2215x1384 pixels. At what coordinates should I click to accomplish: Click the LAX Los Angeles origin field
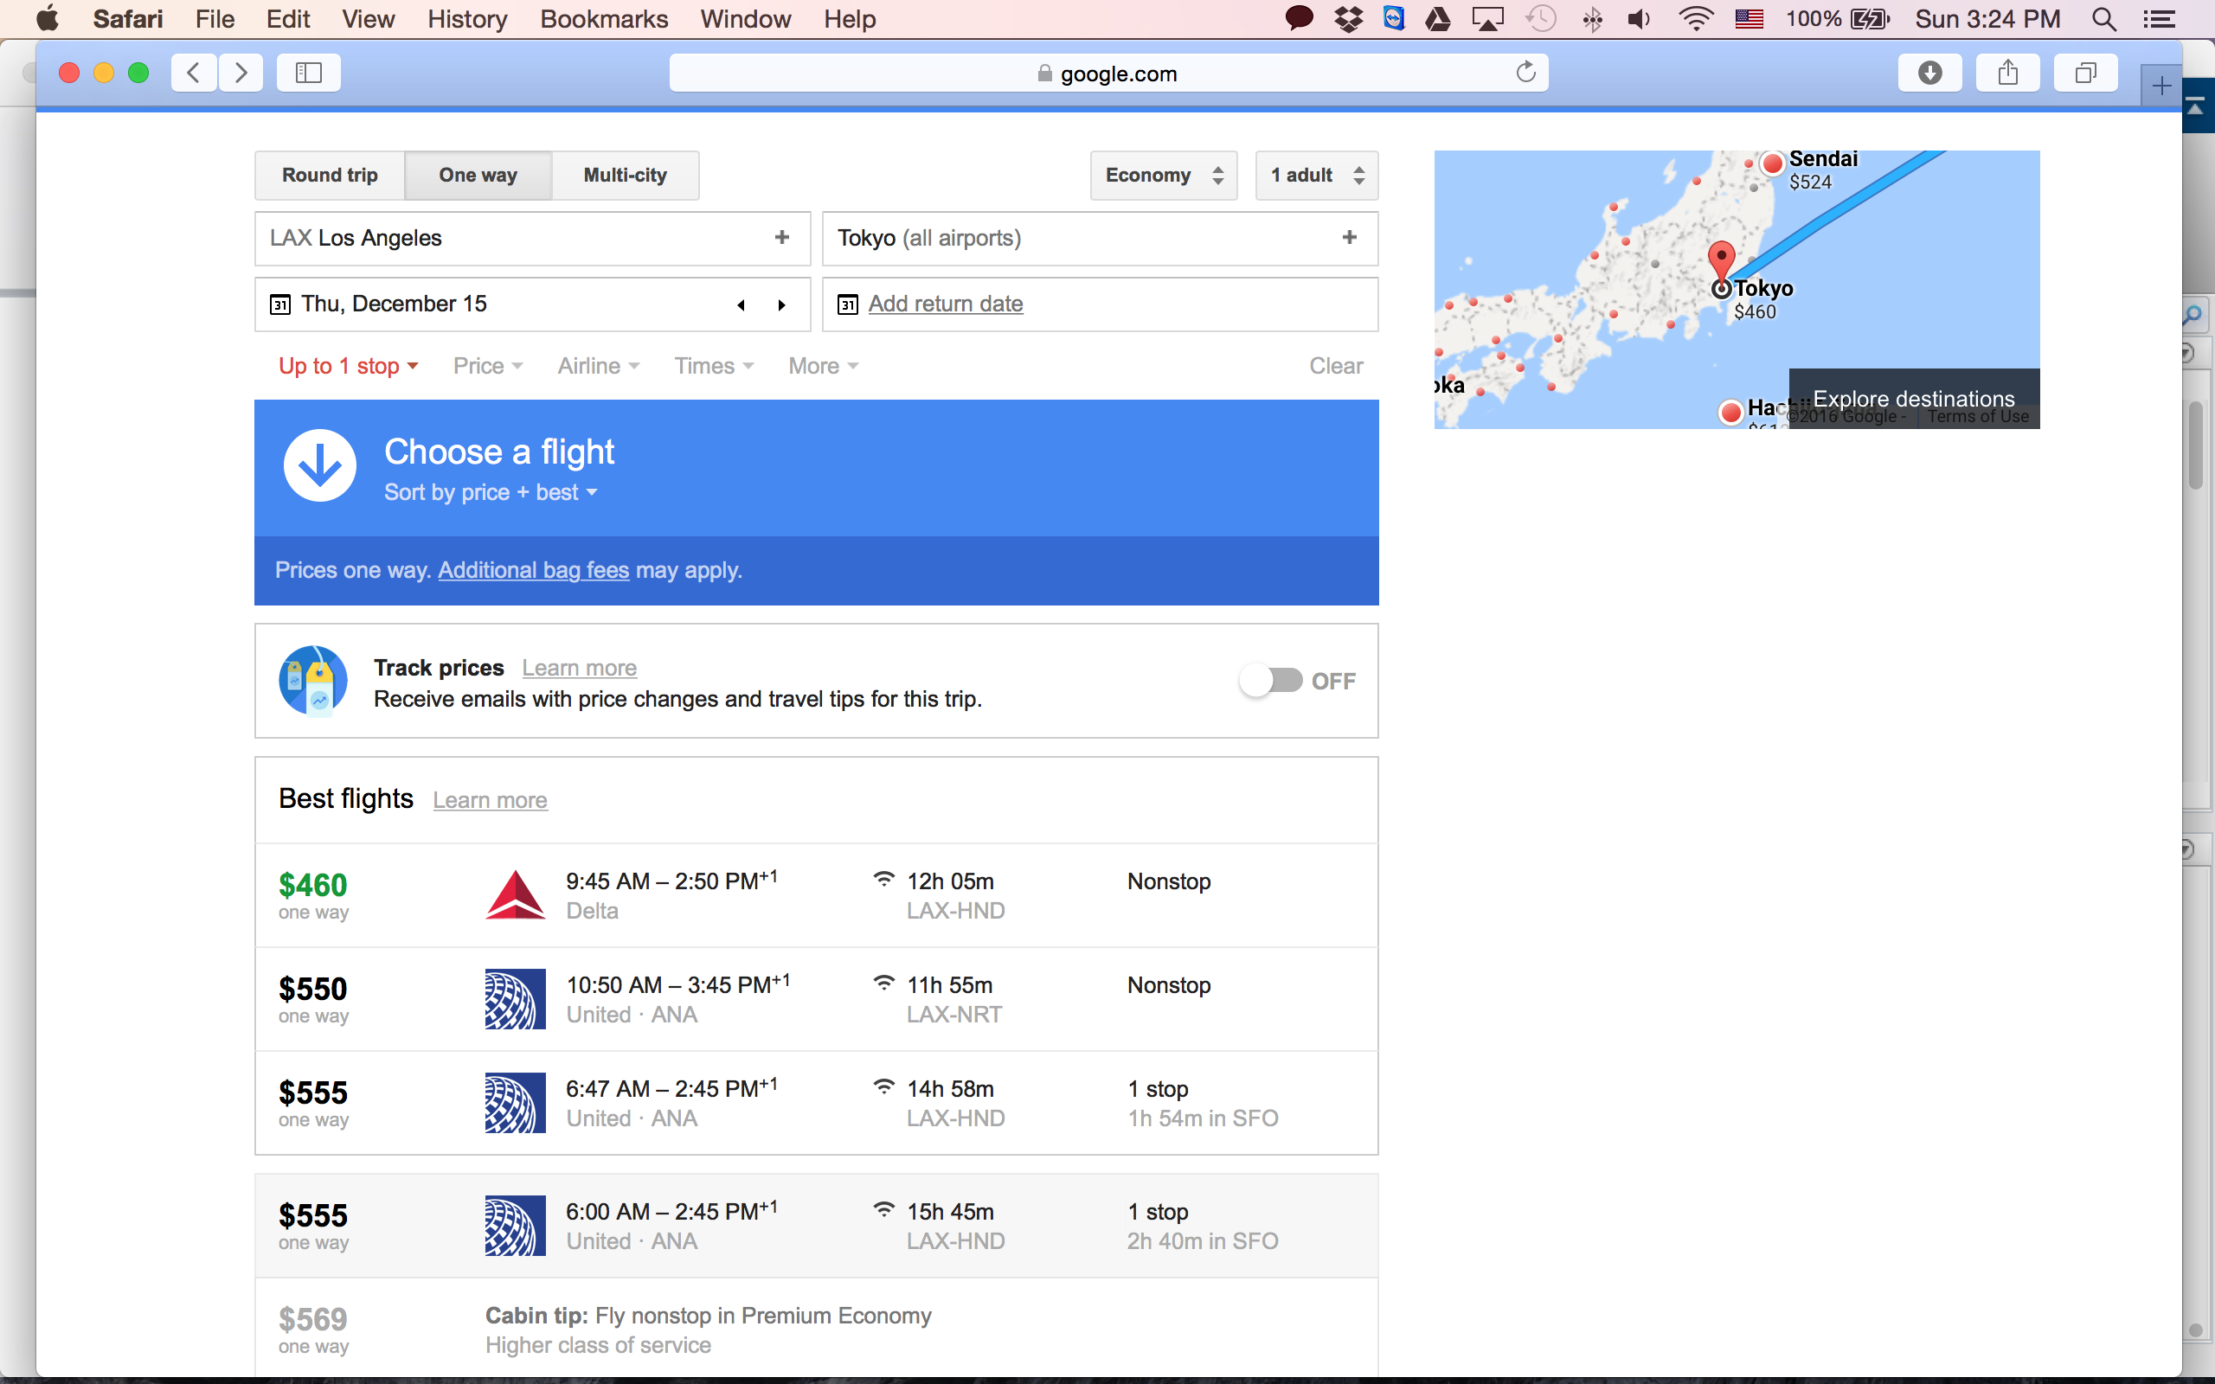(x=533, y=238)
